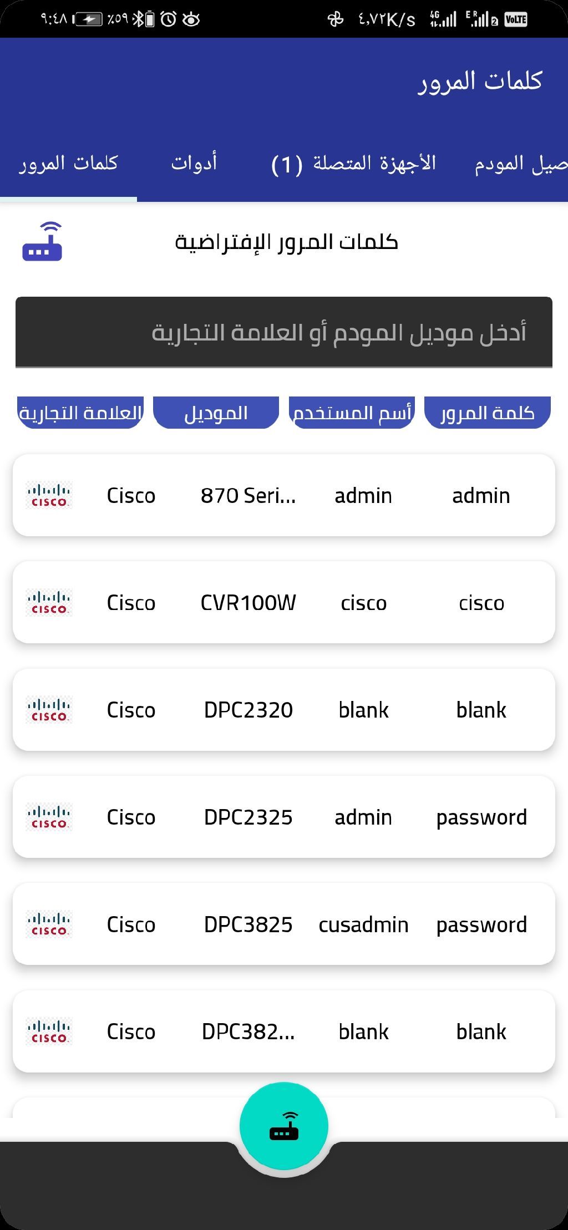Select the cusadmin username in DPC3825 row
This screenshot has height=1230, width=568.
[363, 924]
